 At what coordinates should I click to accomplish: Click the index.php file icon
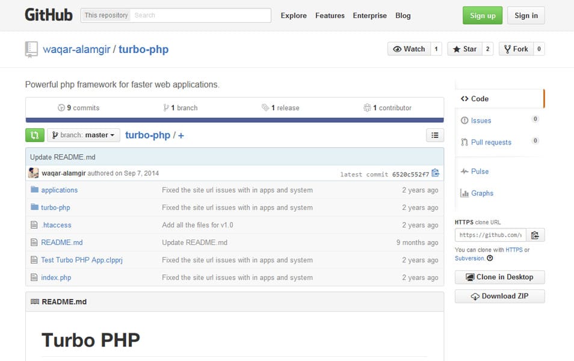pos(34,277)
